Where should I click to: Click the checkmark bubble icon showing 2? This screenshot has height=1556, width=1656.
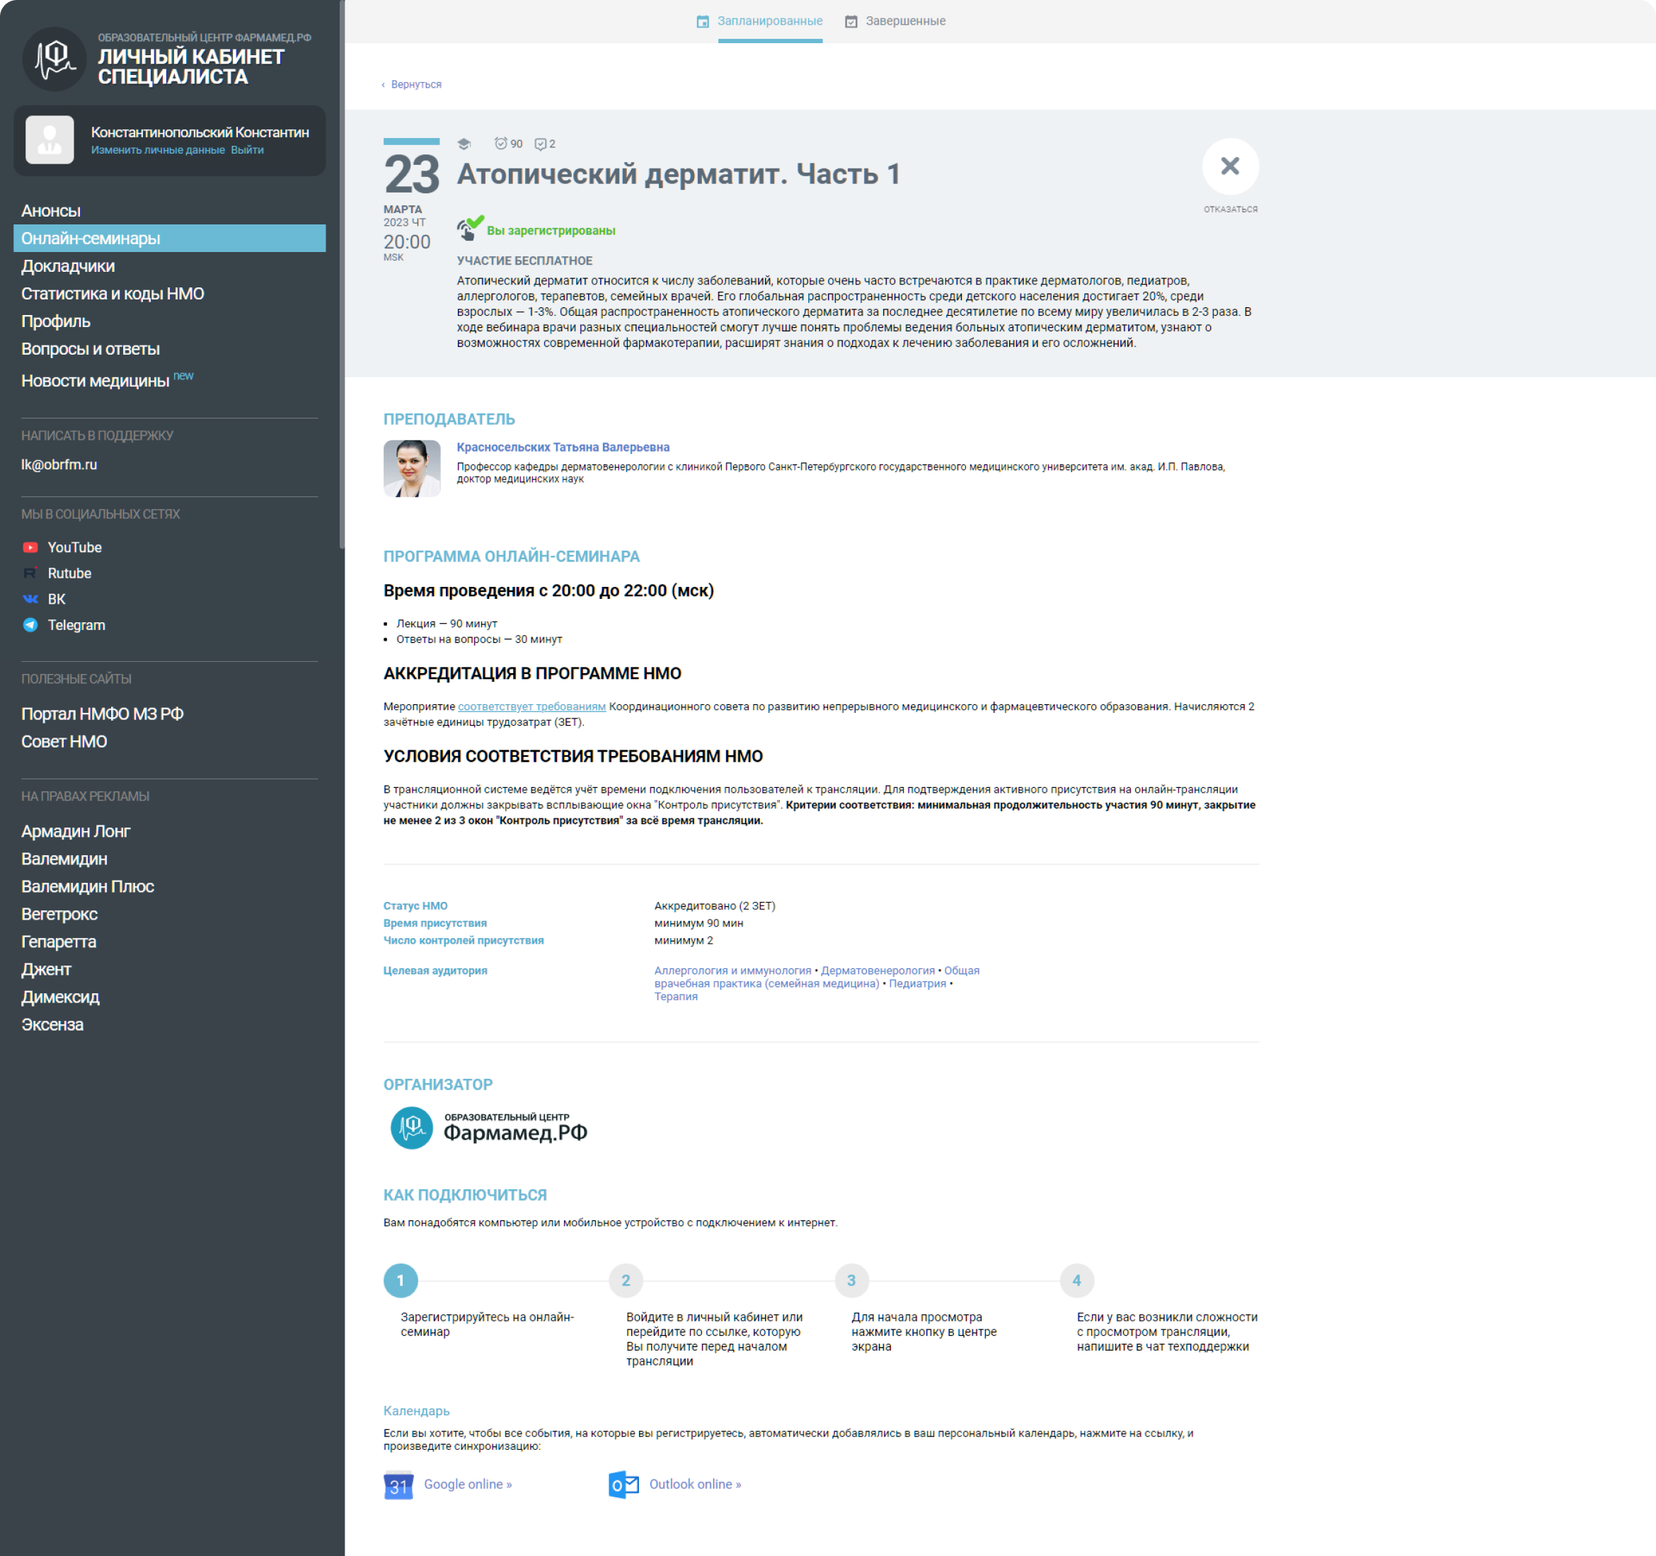(540, 144)
